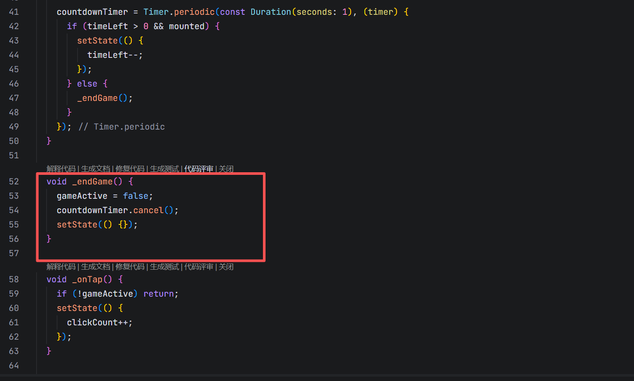Click mounted in the if condition
634x381 pixels.
[187, 26]
